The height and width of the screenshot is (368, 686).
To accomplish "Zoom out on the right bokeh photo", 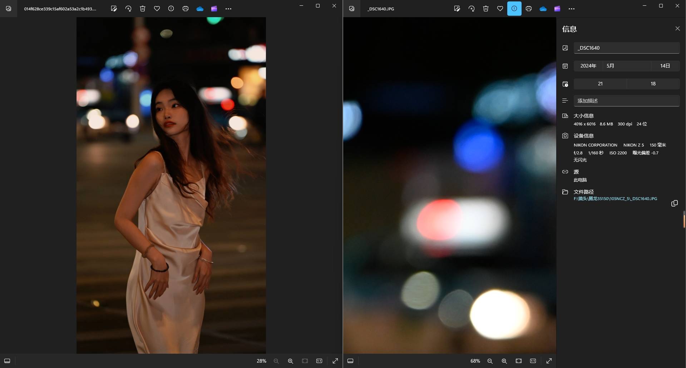I will (x=490, y=361).
